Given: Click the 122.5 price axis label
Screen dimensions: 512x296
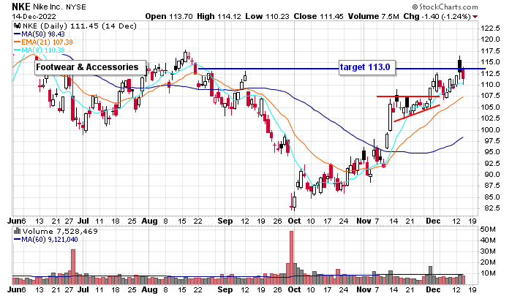Looking at the screenshot, I should tap(490, 29).
